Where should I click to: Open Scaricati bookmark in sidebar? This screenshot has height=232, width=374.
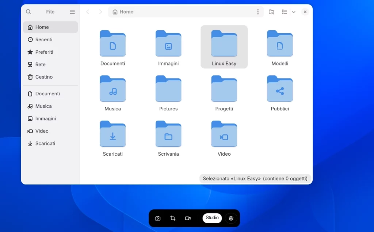click(50, 144)
